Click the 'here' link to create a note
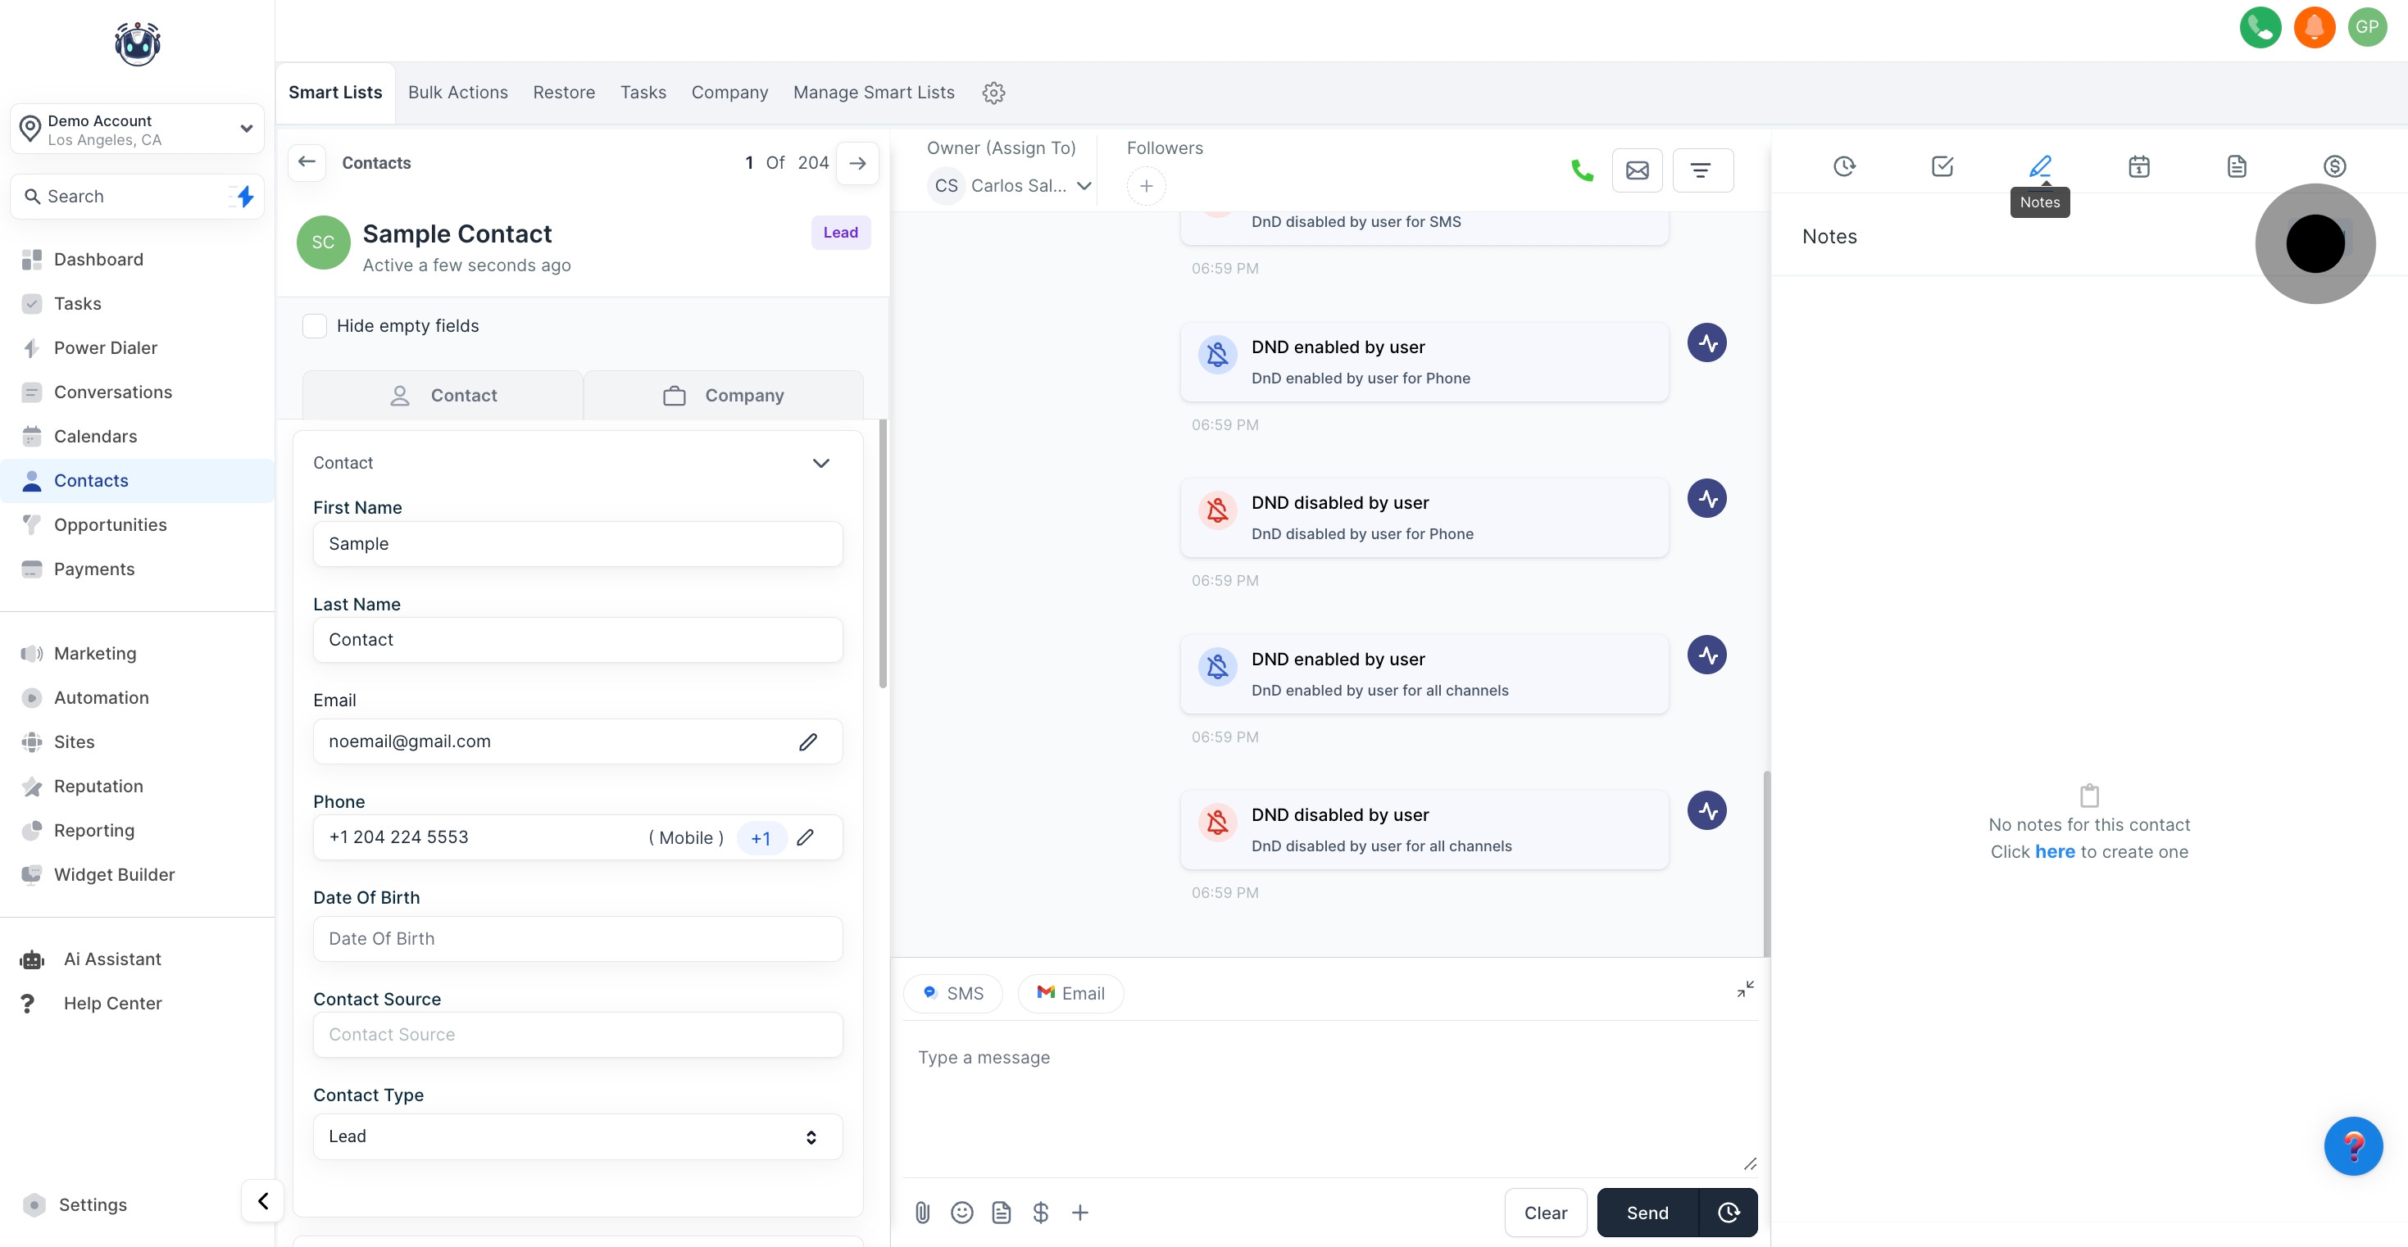Viewport: 2408px width, 1247px height. pos(2055,851)
